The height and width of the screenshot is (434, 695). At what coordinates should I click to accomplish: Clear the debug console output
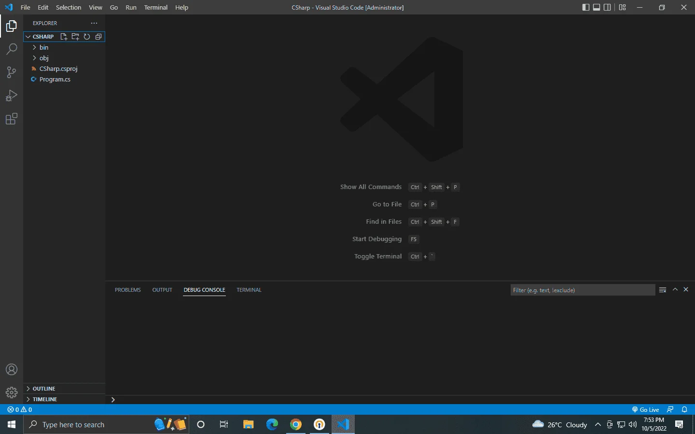coord(663,290)
